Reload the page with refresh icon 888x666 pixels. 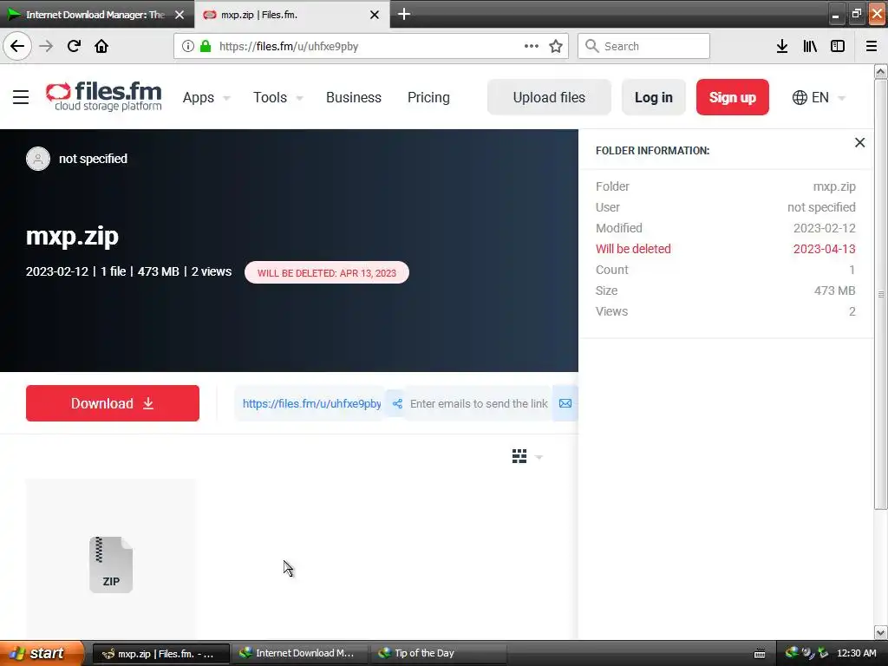point(74,46)
